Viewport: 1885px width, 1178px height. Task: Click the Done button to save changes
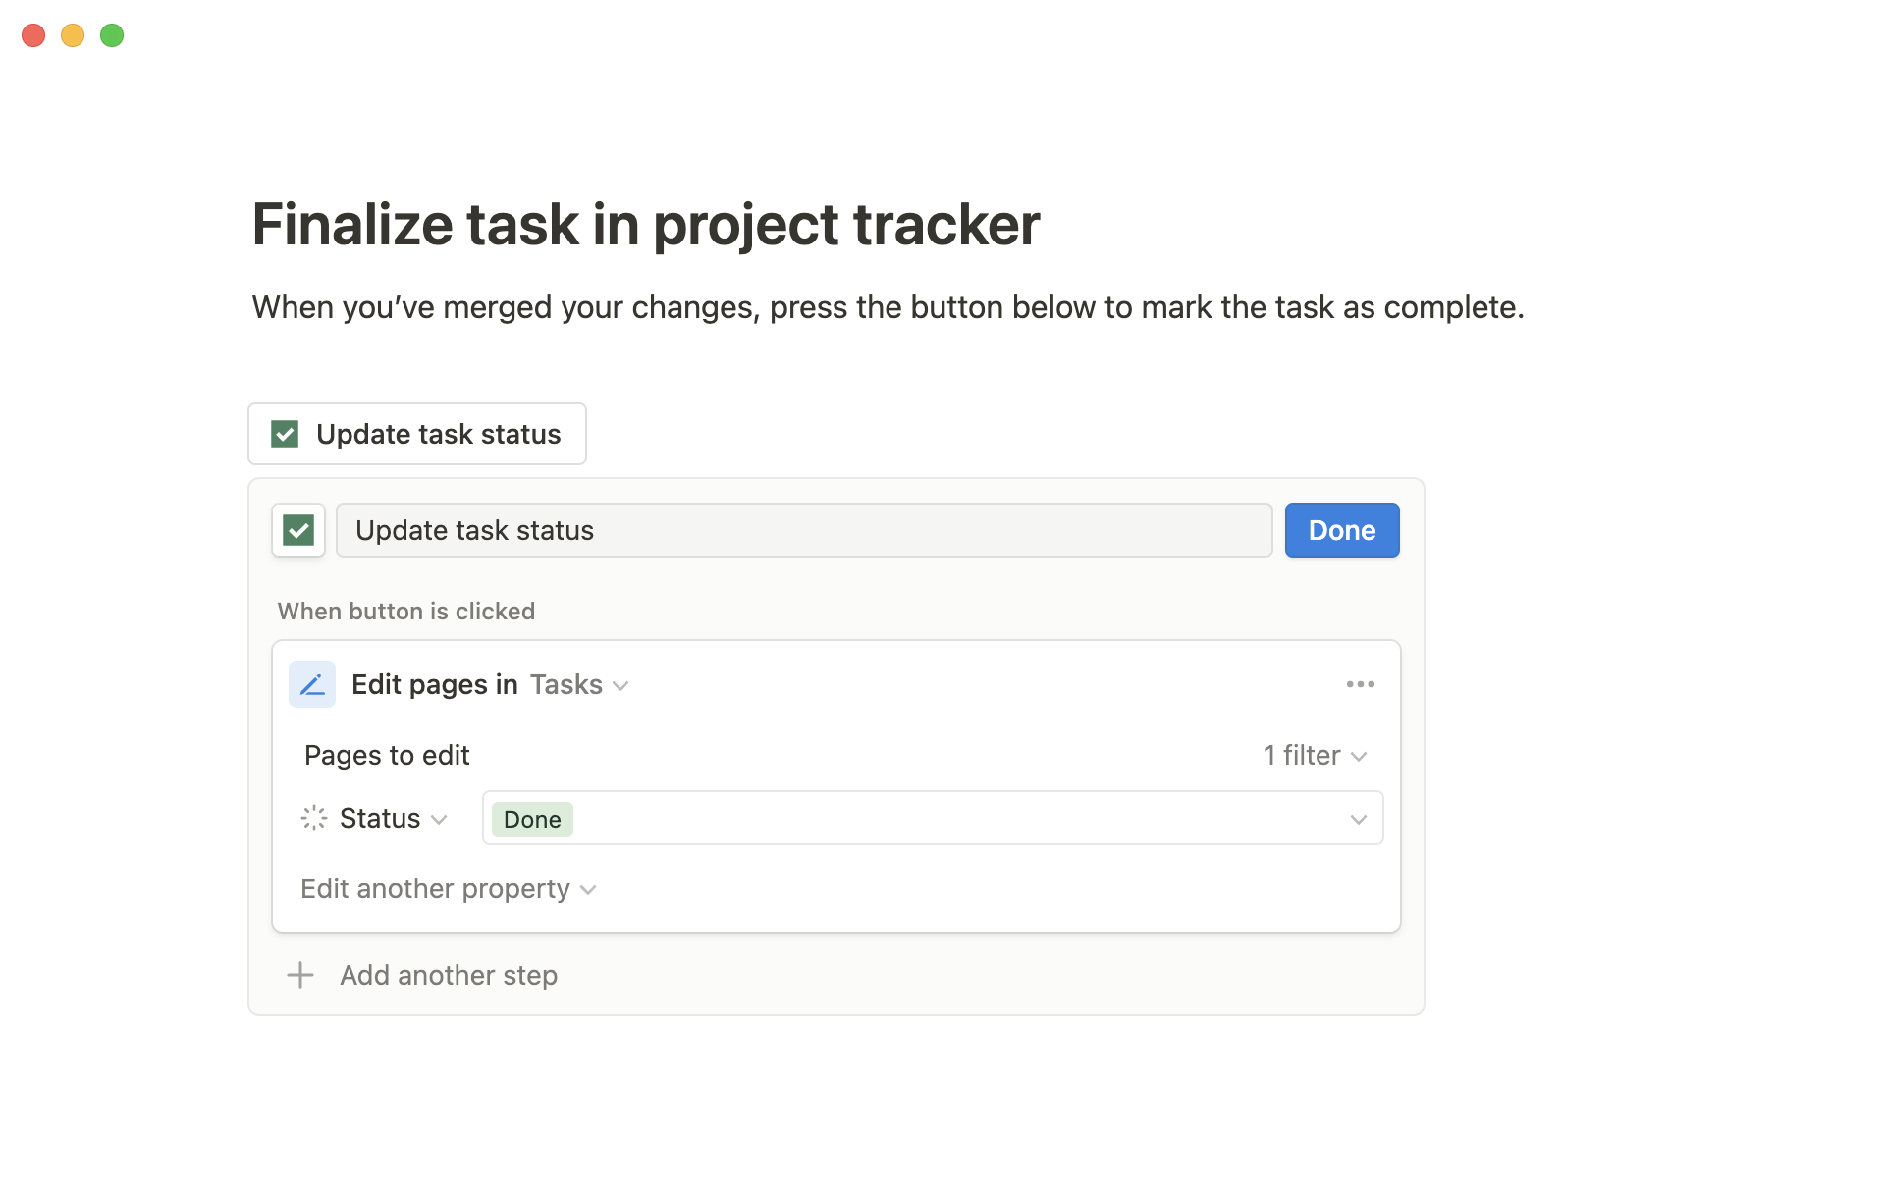coord(1341,529)
